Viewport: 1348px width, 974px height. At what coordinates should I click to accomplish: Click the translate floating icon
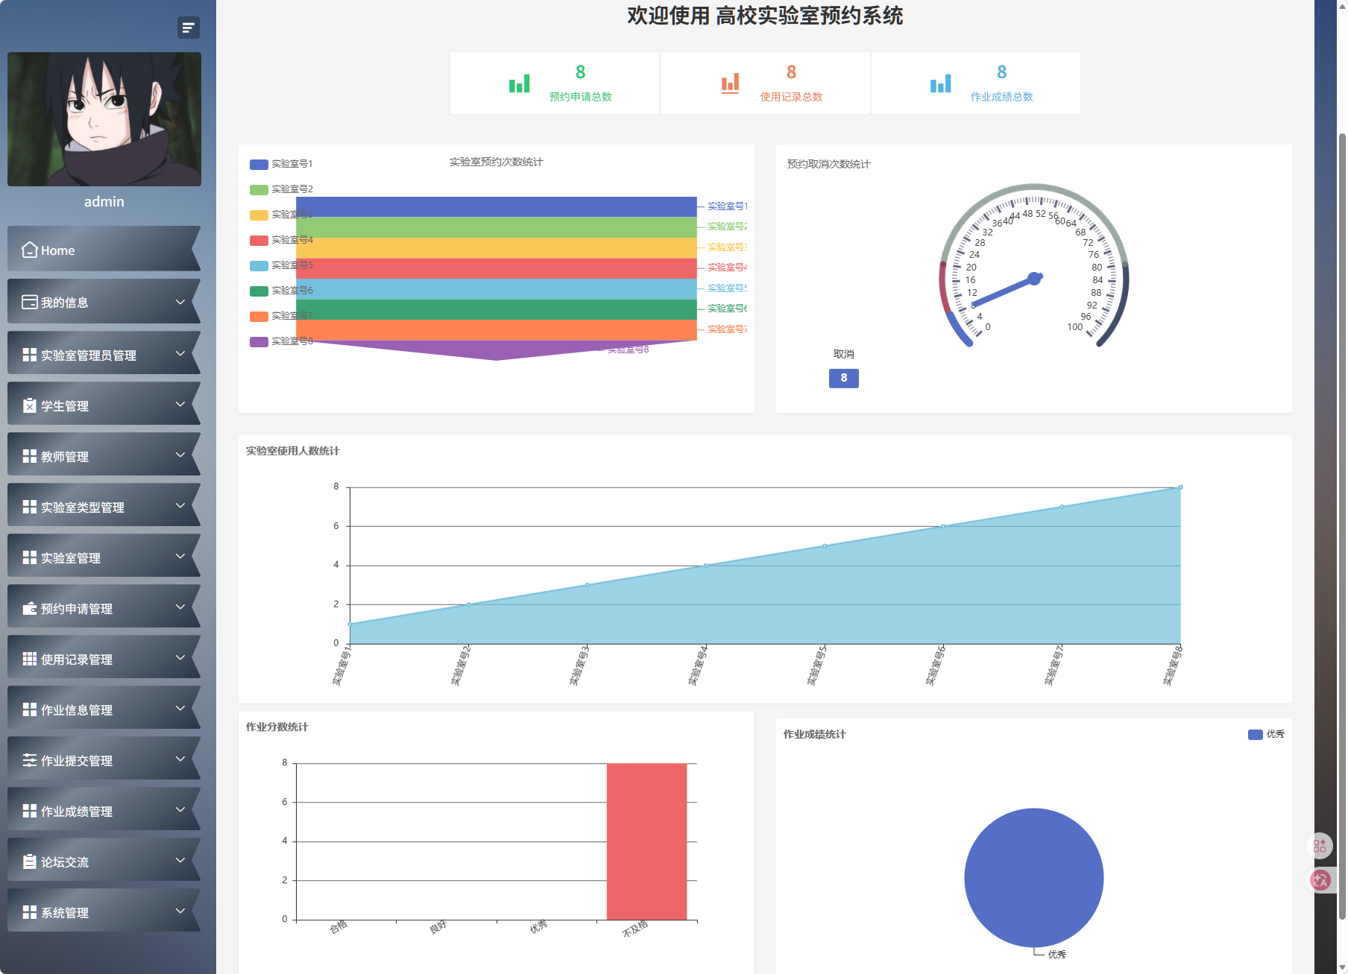point(1320,880)
